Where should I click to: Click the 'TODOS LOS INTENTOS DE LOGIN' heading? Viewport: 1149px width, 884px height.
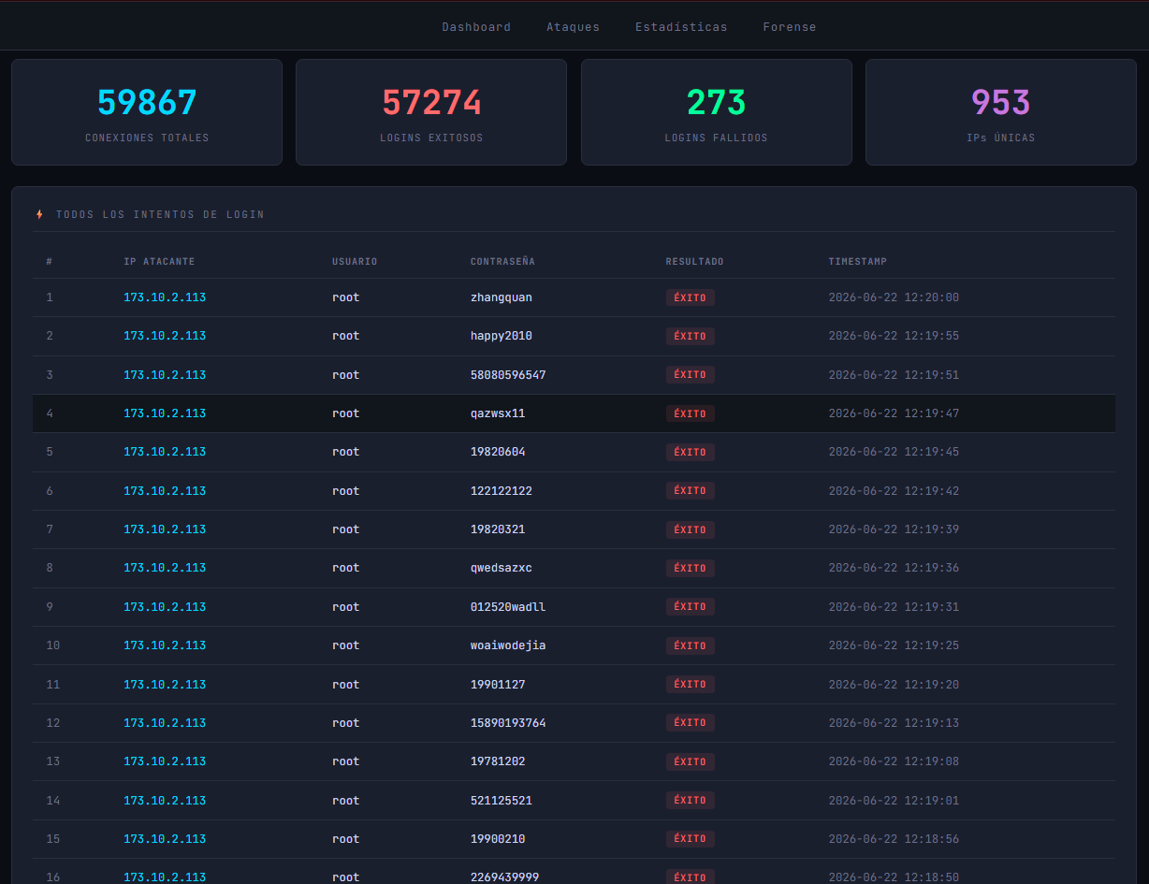tap(160, 214)
